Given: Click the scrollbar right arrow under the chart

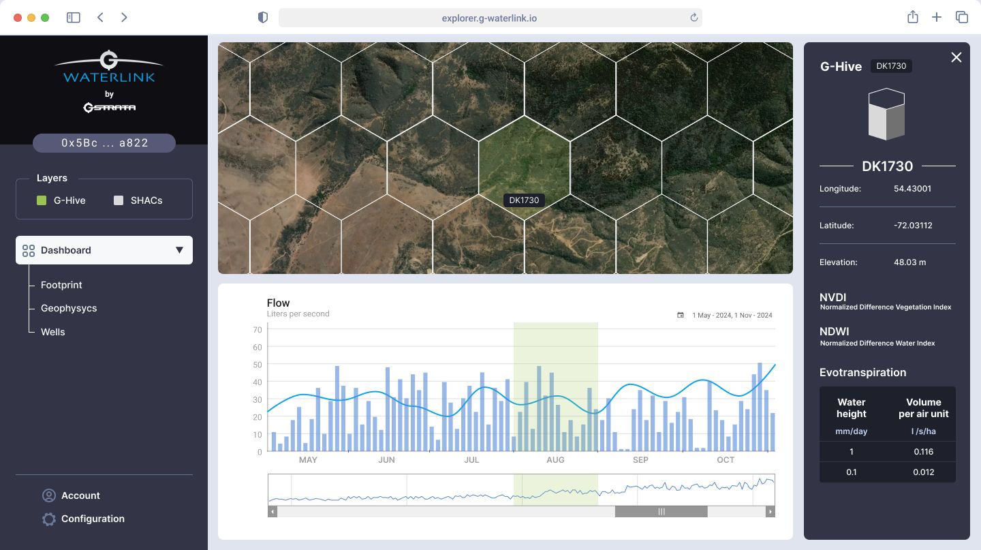Looking at the screenshot, I should point(770,511).
